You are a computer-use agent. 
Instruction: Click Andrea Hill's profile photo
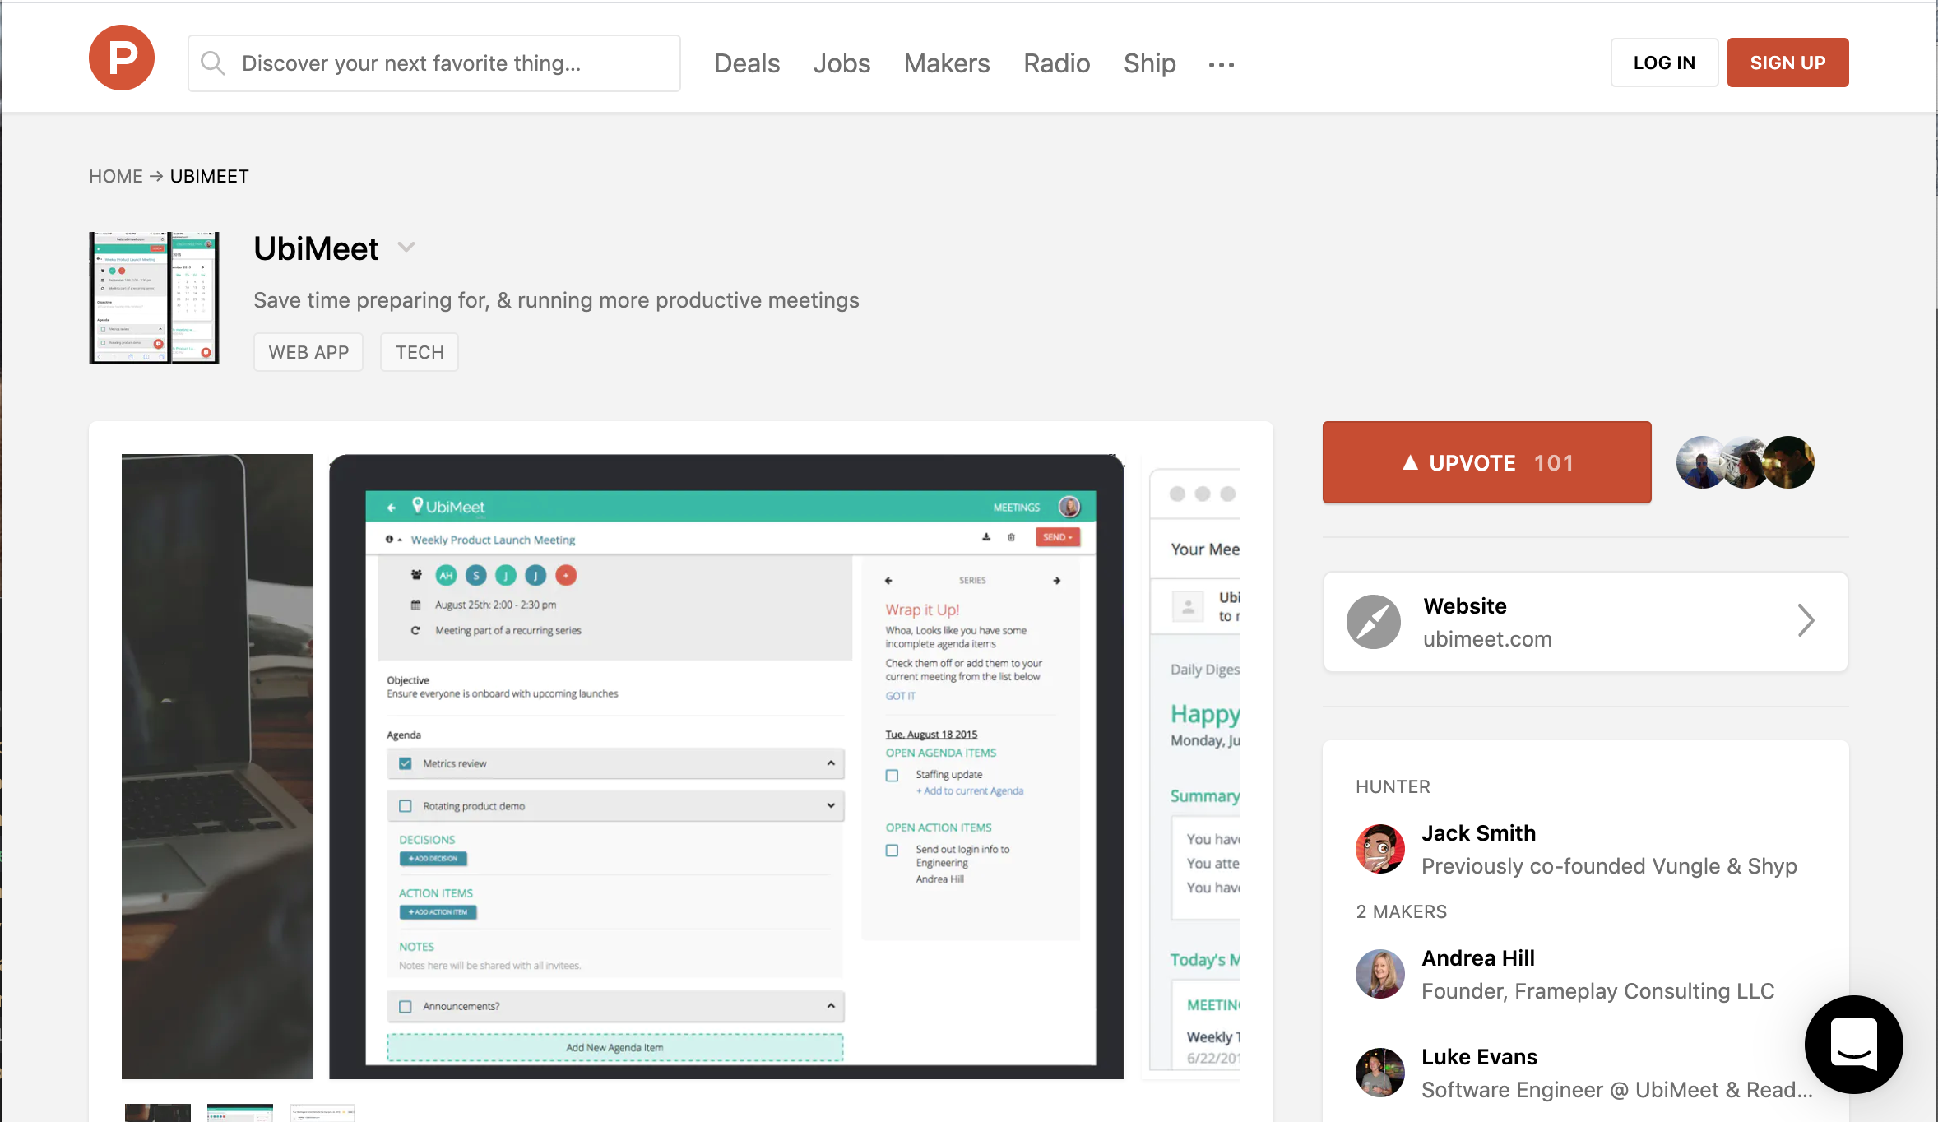[x=1379, y=974]
